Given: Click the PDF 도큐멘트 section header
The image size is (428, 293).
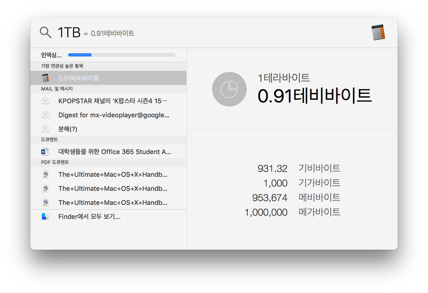Looking at the screenshot, I should [x=55, y=163].
